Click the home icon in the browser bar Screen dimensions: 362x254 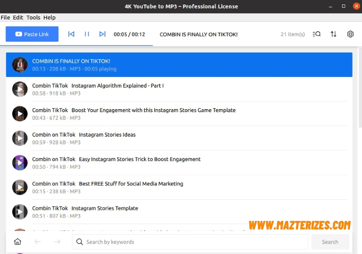(18, 242)
